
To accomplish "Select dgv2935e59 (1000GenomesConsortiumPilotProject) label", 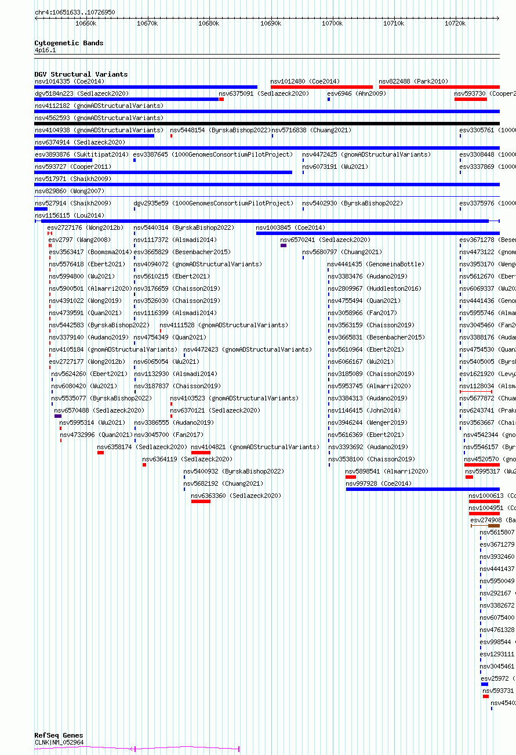I will pos(213,203).
